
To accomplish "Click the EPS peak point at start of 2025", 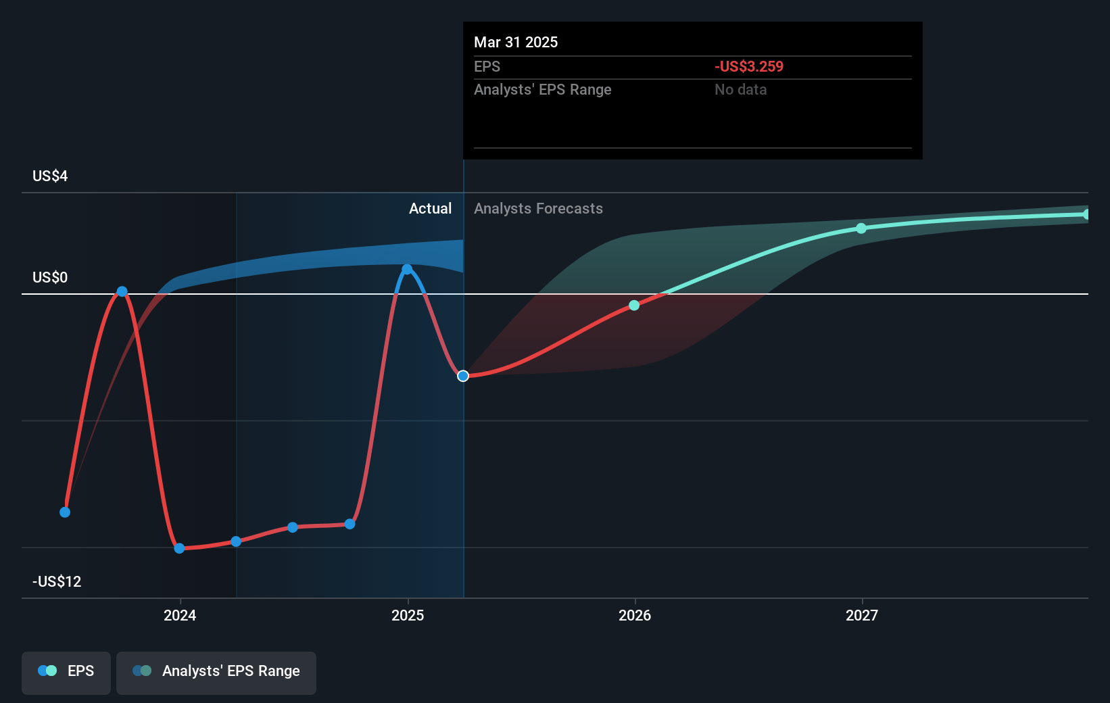I will (407, 269).
